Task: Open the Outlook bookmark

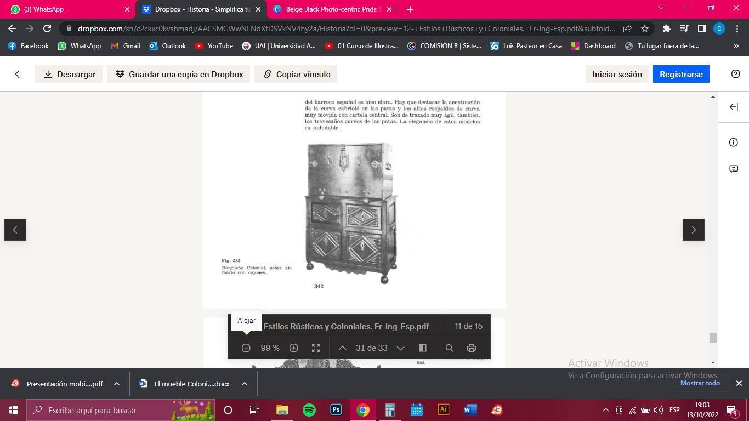Action: click(167, 46)
